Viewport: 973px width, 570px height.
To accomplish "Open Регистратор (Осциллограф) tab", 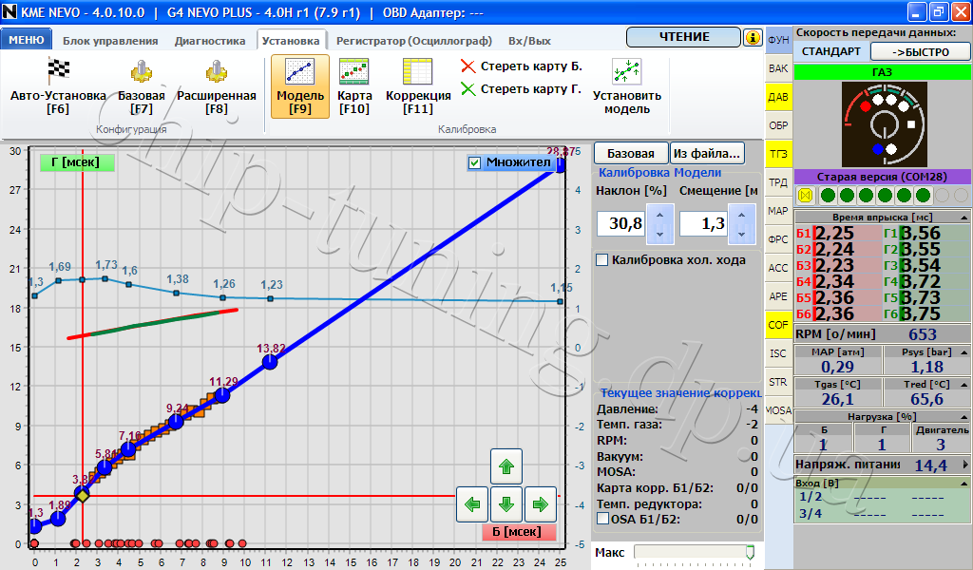I will [x=414, y=41].
